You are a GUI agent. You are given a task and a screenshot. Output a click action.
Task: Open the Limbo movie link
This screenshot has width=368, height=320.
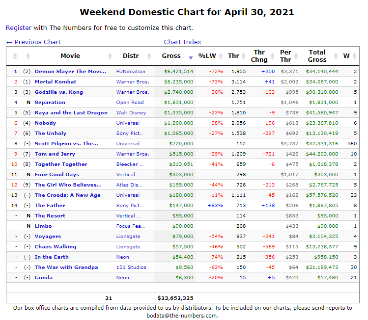43,226
